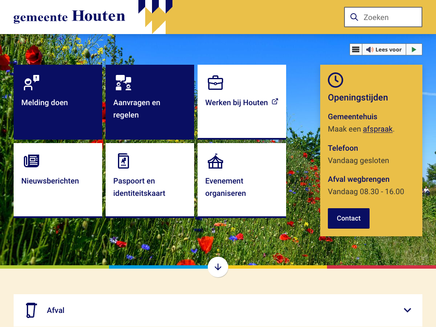Screen dimensions: 436x327
Task: Click the magnifying glass search icon
Action: (x=354, y=17)
